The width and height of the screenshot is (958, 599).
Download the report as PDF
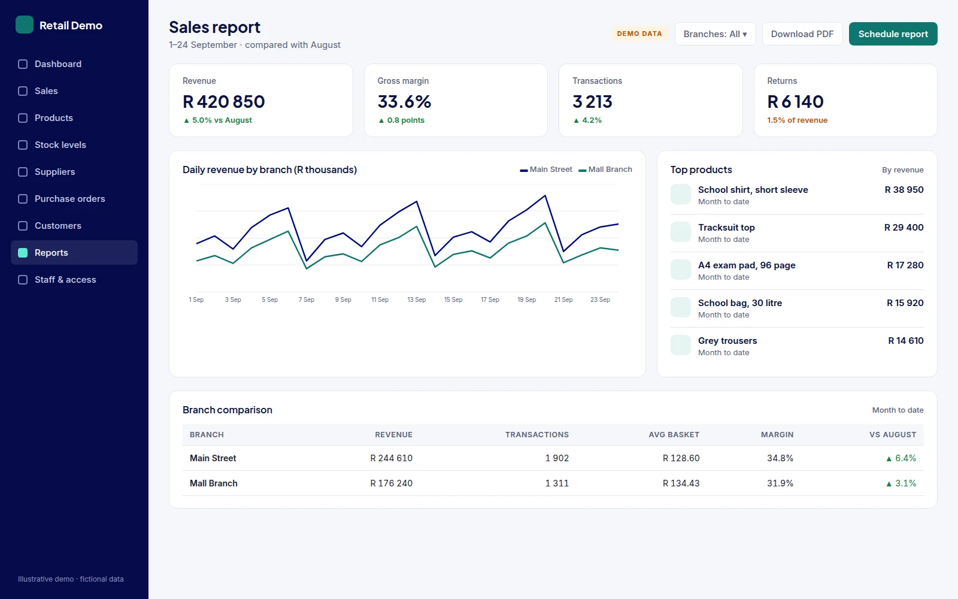[802, 34]
